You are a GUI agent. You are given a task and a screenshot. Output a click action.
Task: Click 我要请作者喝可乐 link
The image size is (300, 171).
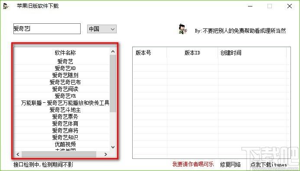click(x=193, y=164)
